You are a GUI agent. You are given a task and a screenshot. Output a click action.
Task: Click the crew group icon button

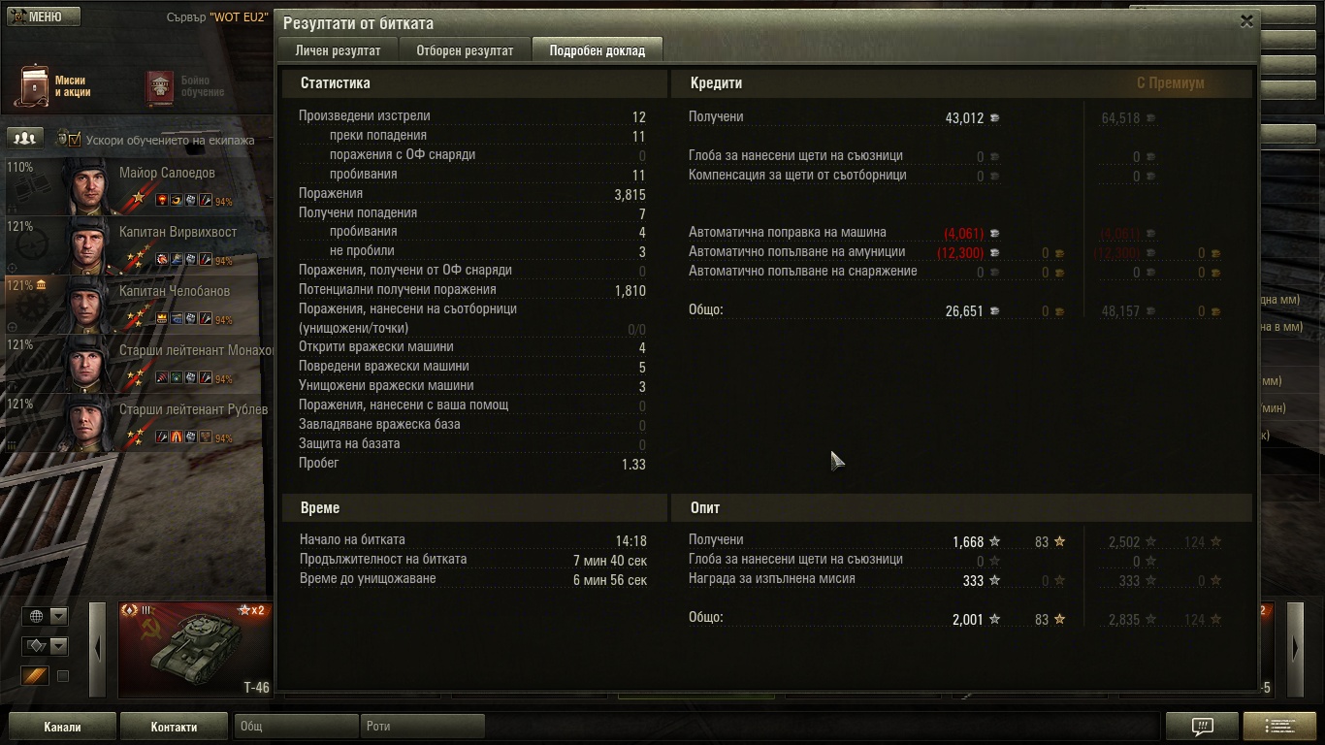click(x=27, y=138)
